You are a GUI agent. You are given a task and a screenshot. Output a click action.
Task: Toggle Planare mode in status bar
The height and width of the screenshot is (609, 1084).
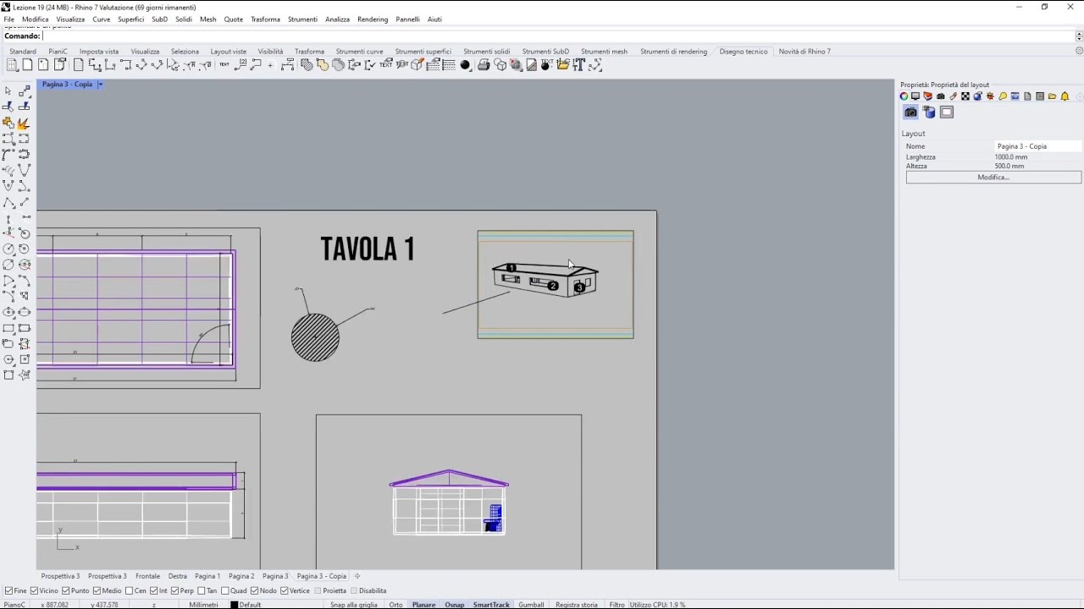pos(423,605)
